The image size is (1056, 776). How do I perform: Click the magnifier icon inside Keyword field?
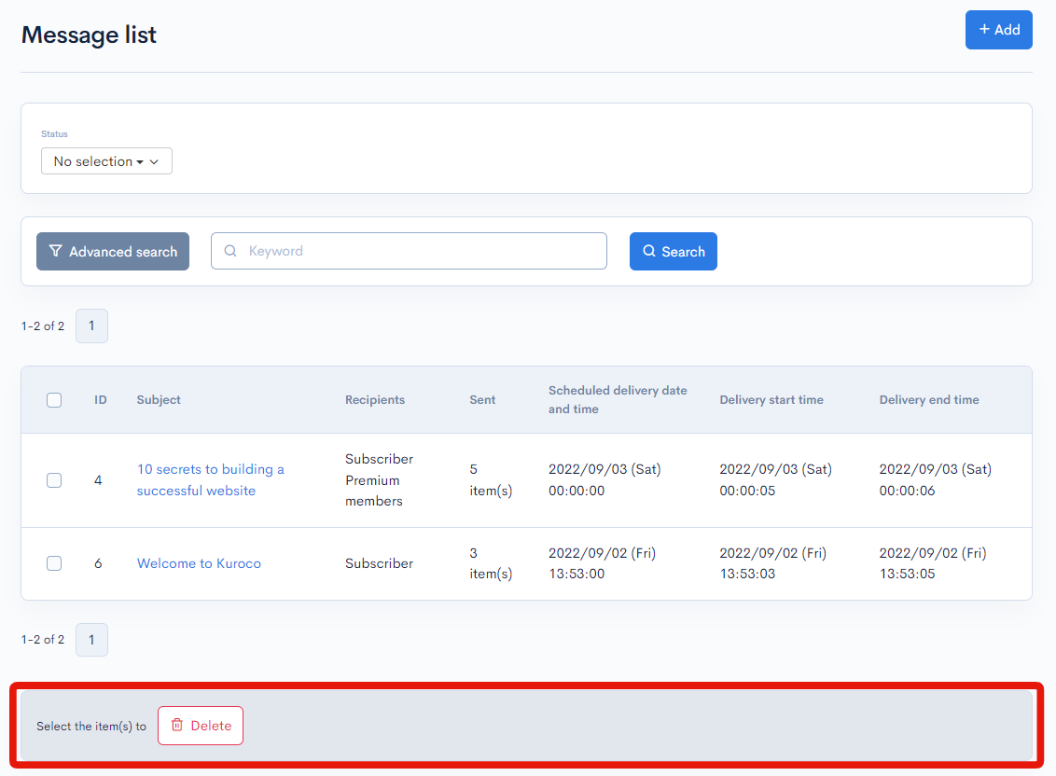[x=230, y=251]
